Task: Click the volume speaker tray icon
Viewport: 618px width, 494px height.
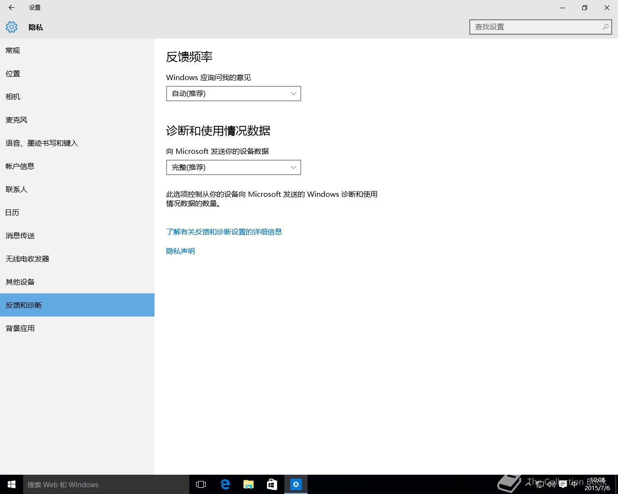Action: click(x=551, y=484)
